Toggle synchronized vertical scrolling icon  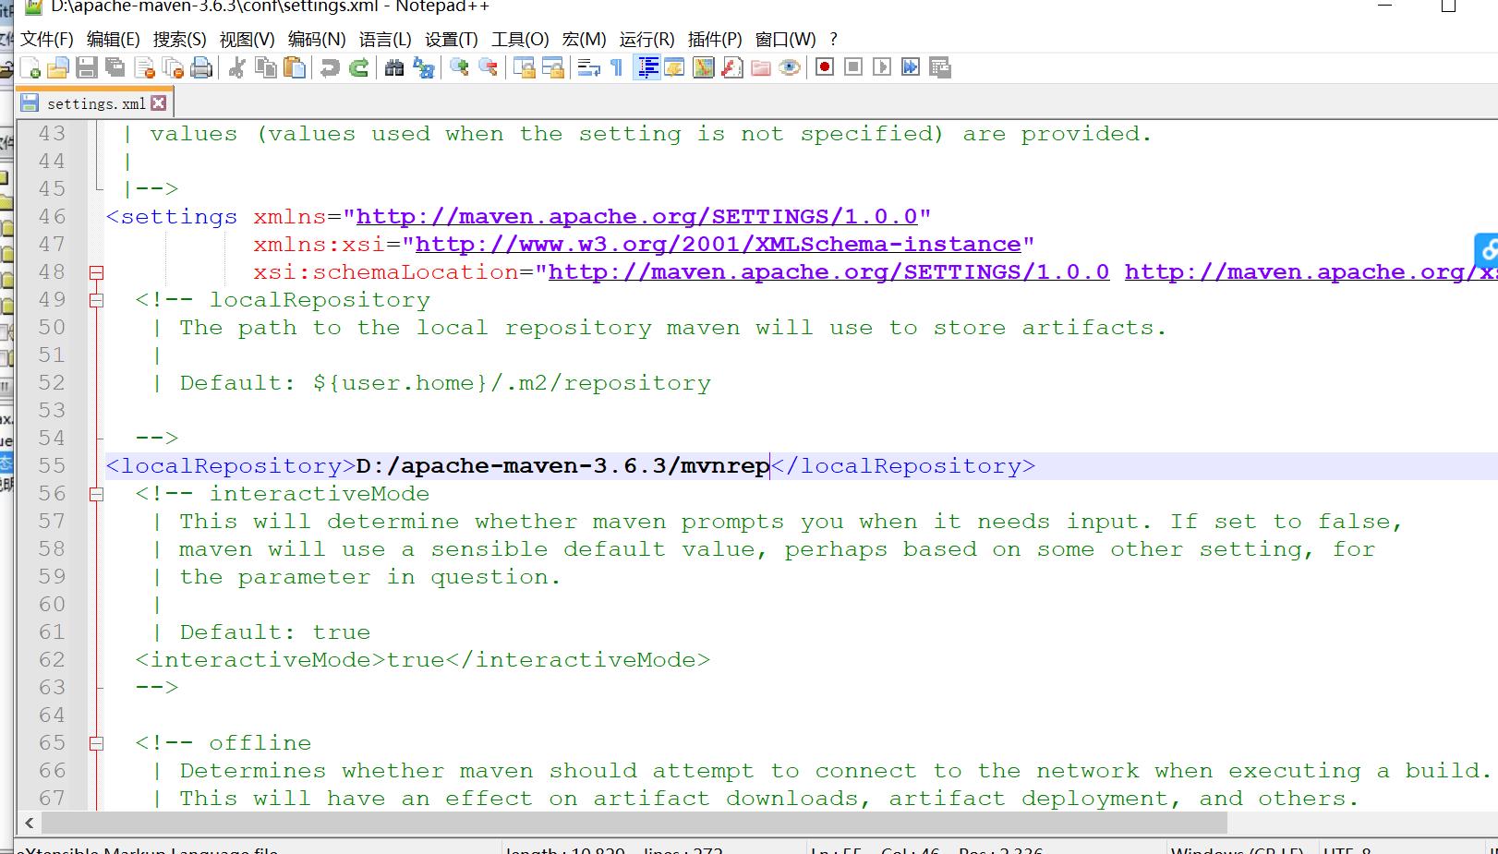click(x=525, y=67)
